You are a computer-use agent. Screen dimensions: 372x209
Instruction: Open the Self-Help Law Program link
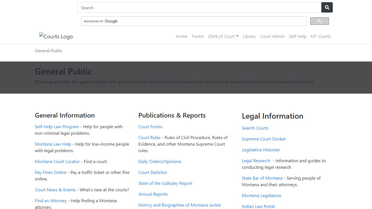coord(57,127)
